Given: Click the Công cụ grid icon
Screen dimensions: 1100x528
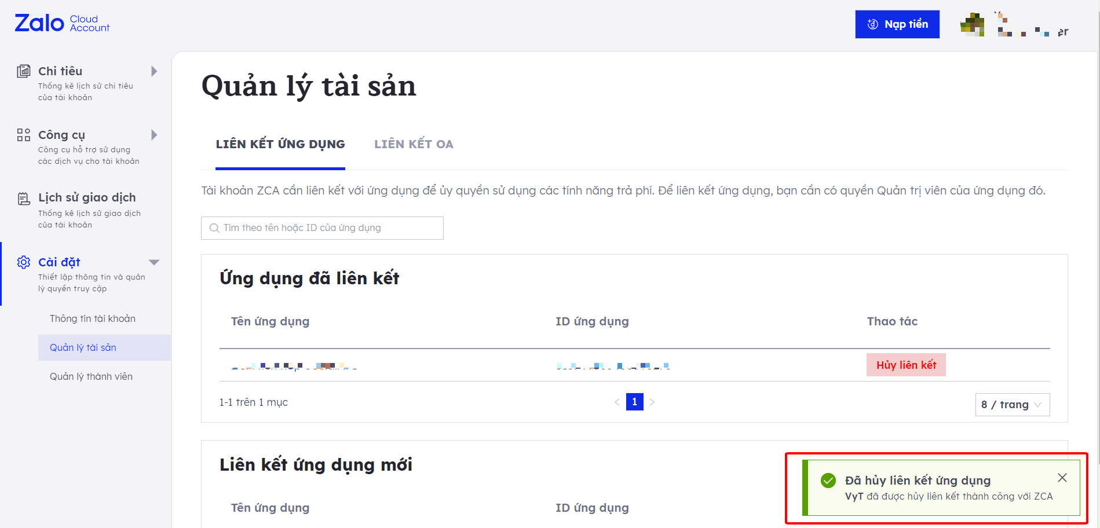Looking at the screenshot, I should [x=24, y=135].
